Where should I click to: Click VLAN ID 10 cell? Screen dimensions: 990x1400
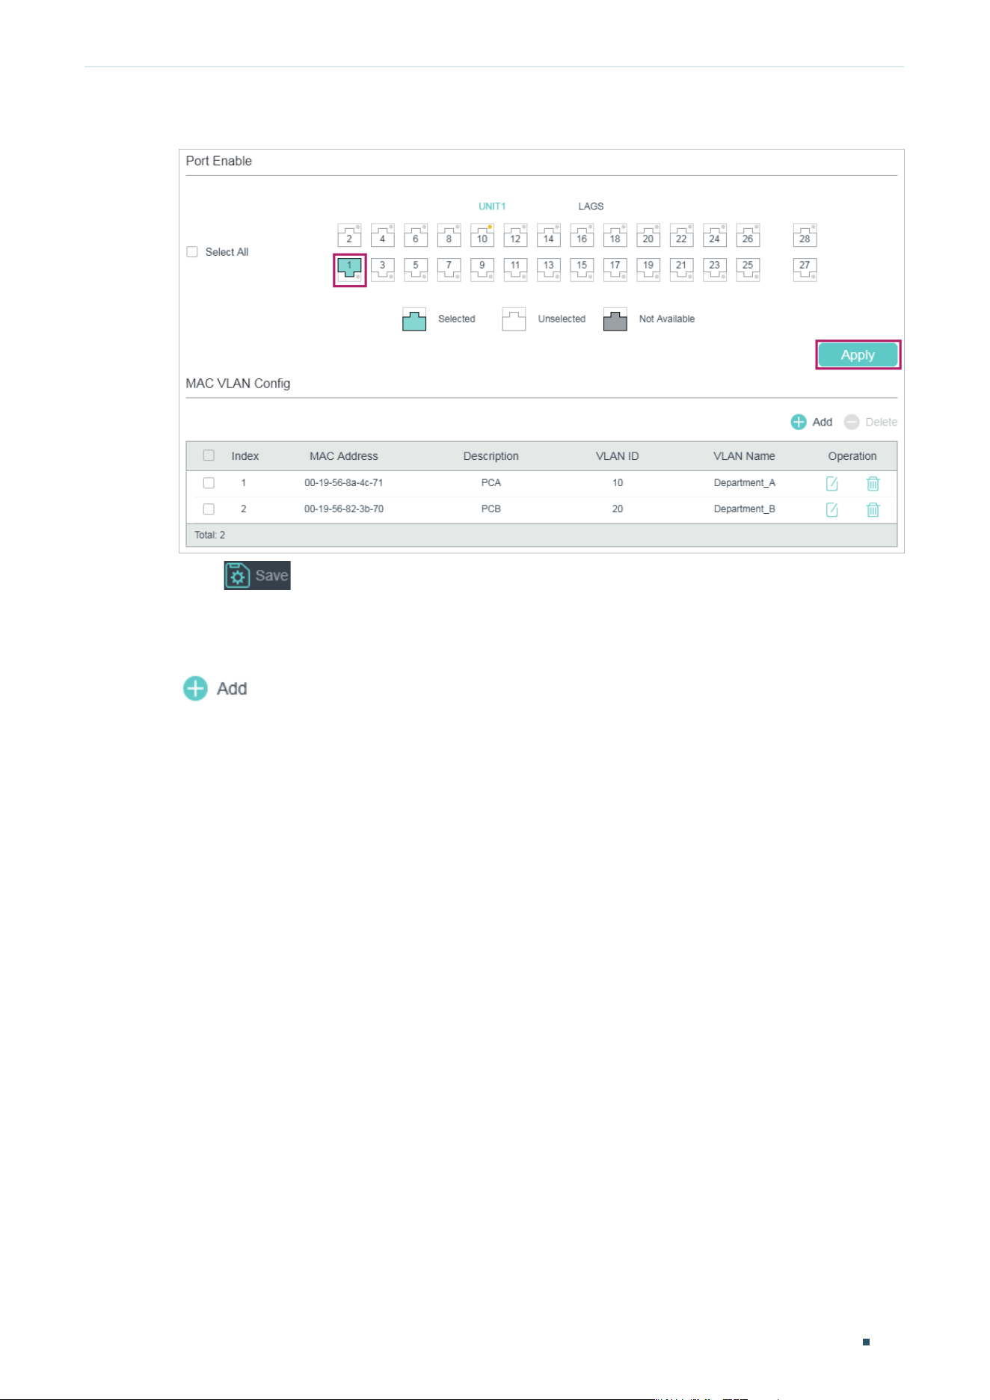click(x=618, y=483)
